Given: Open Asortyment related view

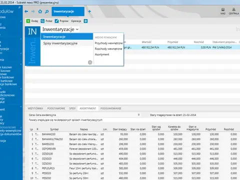Looking at the screenshot, I should click(x=102, y=54).
